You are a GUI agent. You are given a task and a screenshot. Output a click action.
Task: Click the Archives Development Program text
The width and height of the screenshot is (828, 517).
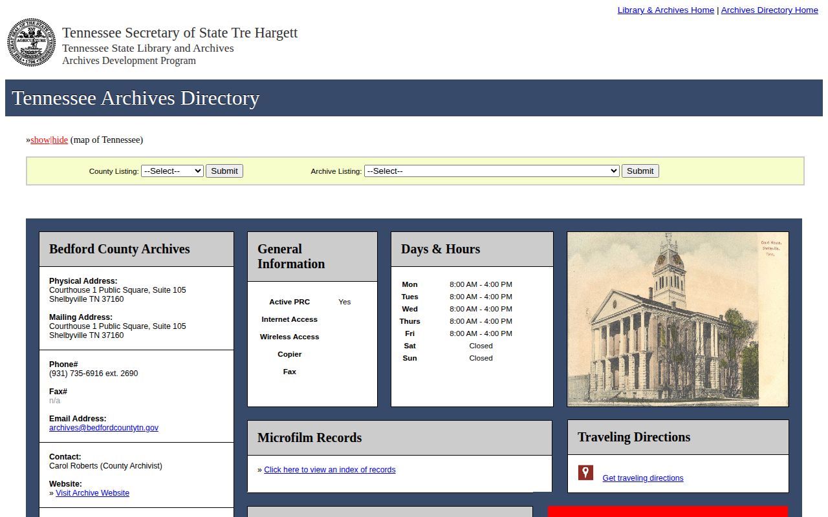[129, 61]
